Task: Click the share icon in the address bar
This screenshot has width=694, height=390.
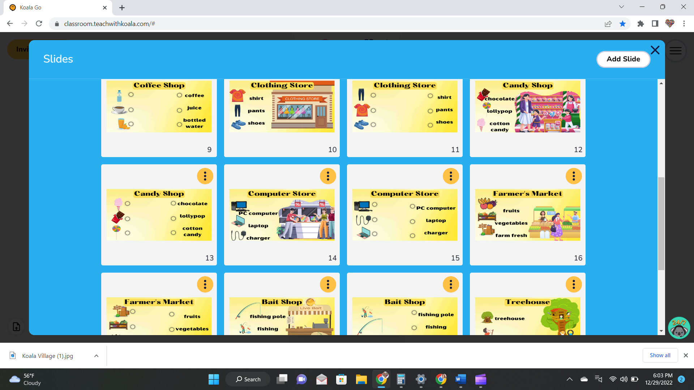Action: coord(608,23)
